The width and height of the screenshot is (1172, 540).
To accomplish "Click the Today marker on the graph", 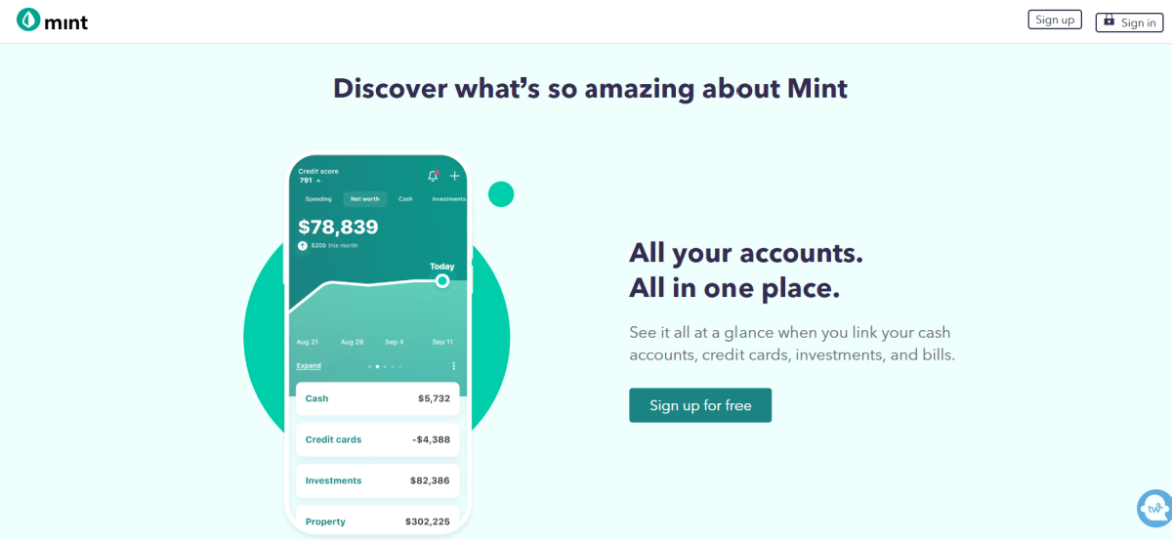I will tap(442, 280).
